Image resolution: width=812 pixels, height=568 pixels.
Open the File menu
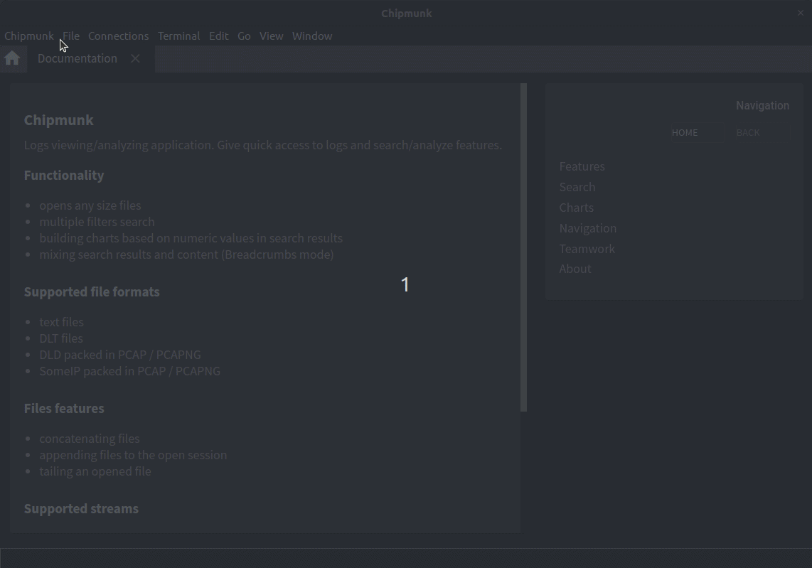[71, 36]
